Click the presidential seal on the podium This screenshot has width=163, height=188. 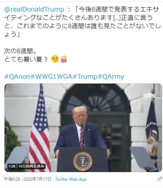[x=83, y=162]
